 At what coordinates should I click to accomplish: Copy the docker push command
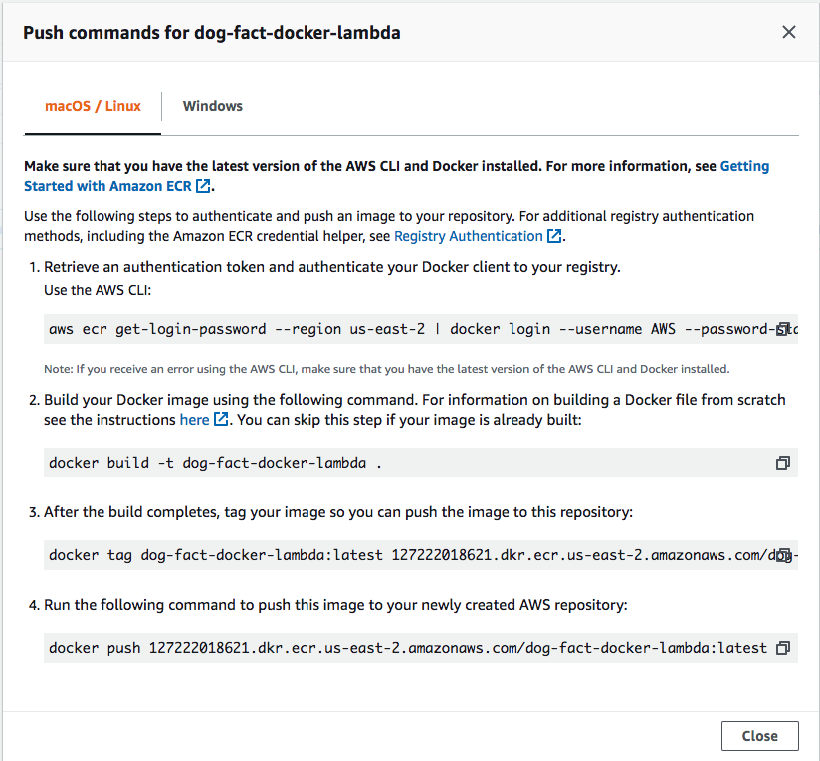point(782,648)
